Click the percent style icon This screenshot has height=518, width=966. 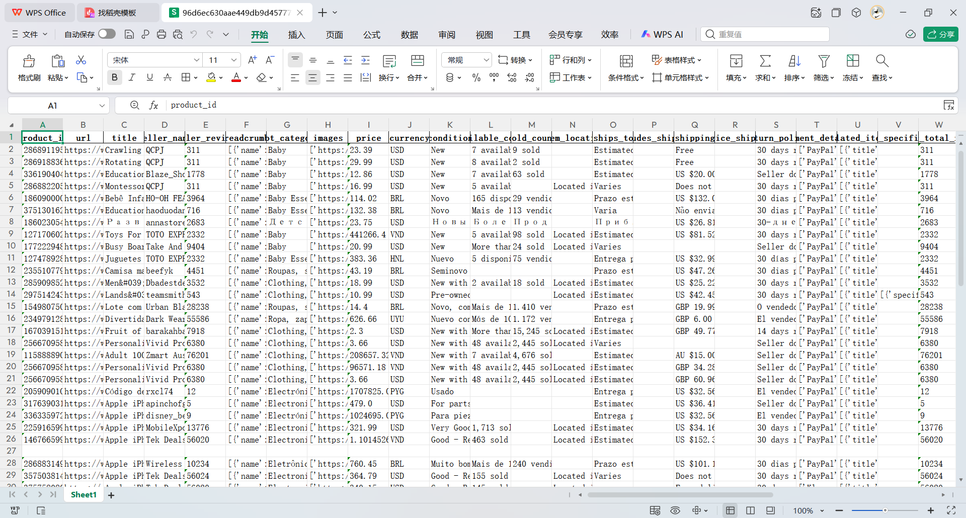pos(476,77)
